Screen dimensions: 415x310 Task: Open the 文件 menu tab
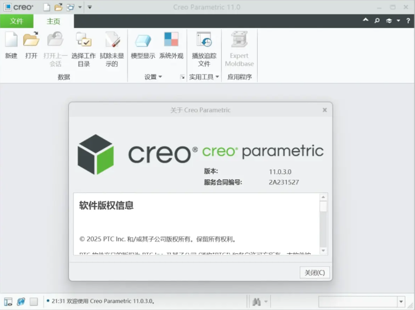coord(17,21)
